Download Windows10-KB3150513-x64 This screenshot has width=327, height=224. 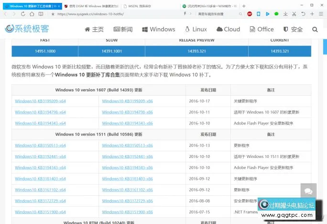(40, 146)
